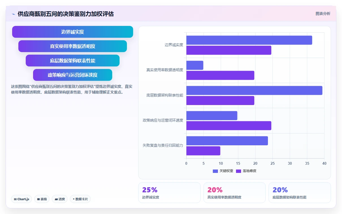The width and height of the screenshot is (342, 214).
Task: Click the 边界诚实度 chart axis label
Action: point(174,45)
